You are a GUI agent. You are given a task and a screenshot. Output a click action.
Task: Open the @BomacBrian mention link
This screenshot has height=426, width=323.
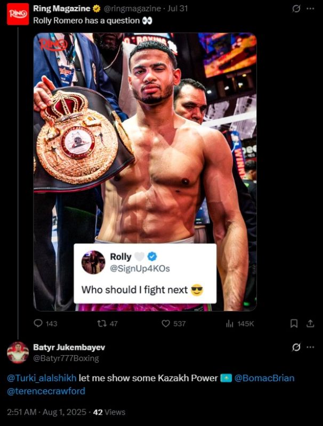[x=264, y=378]
